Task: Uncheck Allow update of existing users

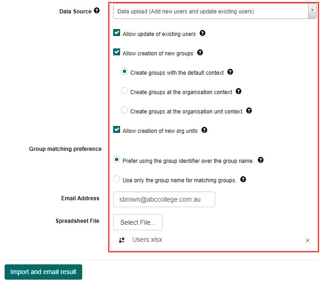Action: [x=117, y=33]
